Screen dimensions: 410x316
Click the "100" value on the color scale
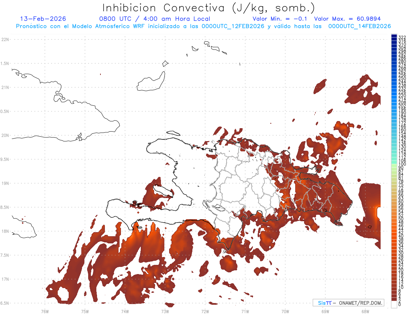point(402,164)
